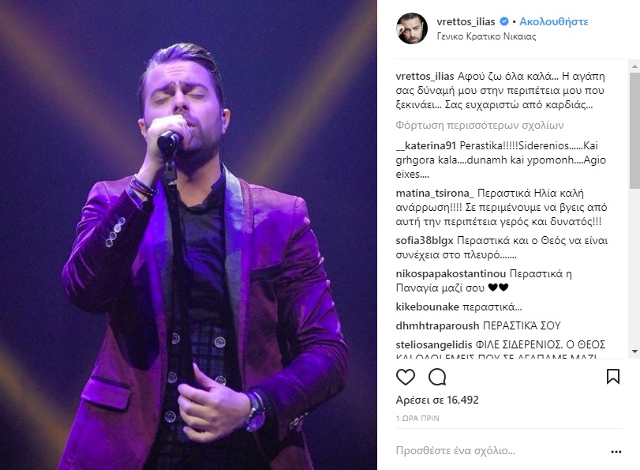Click the singer photo on the left
This screenshot has width=640, height=470.
click(188, 235)
